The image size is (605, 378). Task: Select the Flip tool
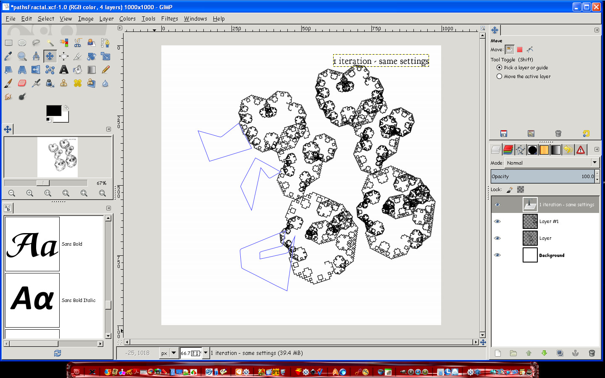36,70
